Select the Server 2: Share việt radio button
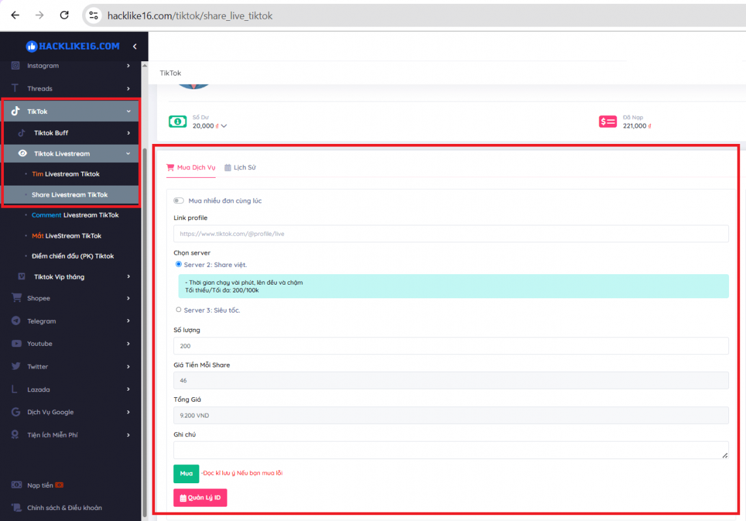The height and width of the screenshot is (521, 746). click(x=179, y=264)
